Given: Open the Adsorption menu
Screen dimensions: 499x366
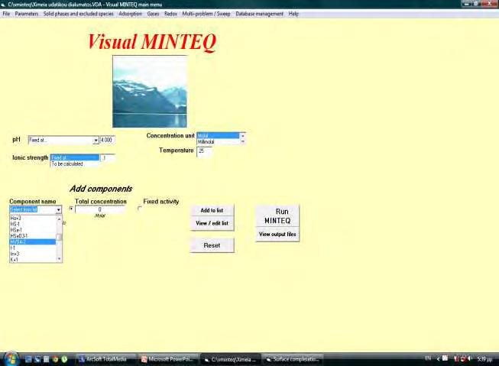Looking at the screenshot, I should tap(130, 14).
